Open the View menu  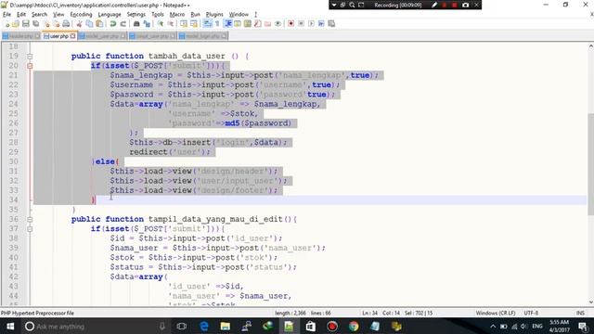(58, 15)
